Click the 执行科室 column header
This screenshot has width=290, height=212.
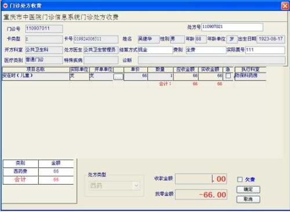251,70
